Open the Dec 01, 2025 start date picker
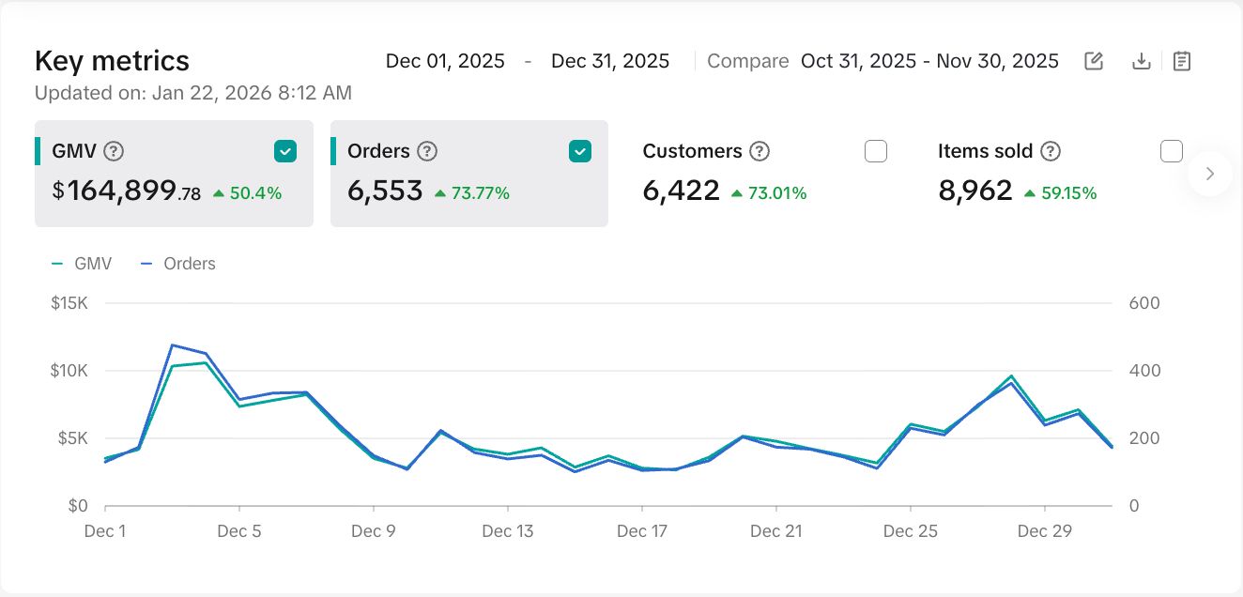The image size is (1243, 597). pos(445,61)
